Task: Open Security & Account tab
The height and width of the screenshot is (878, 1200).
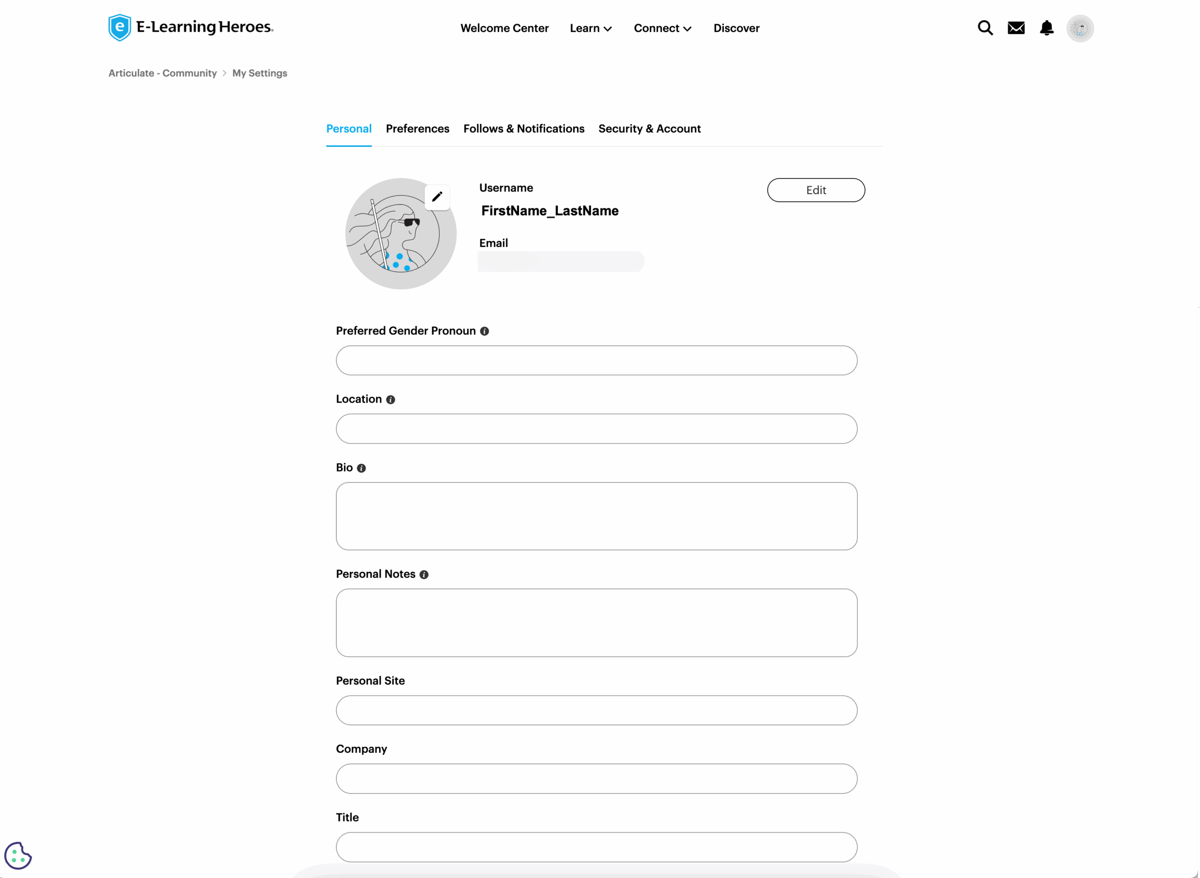Action: tap(649, 128)
